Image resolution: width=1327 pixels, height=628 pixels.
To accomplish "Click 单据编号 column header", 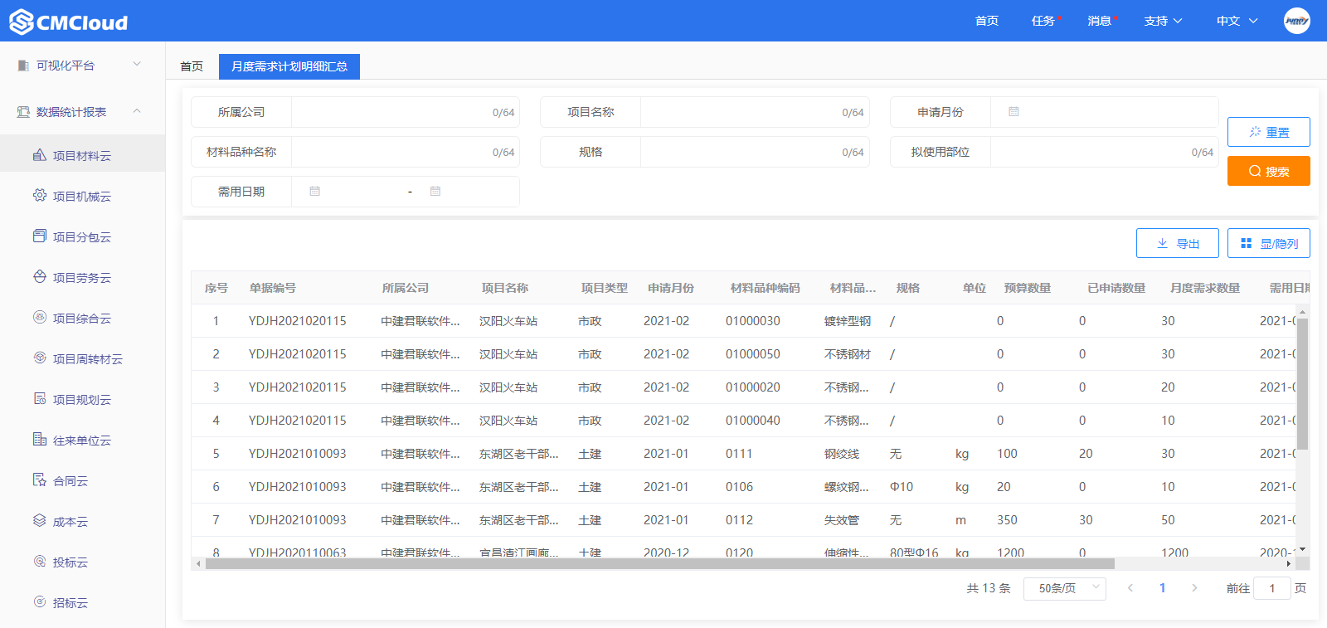I will 273,288.
